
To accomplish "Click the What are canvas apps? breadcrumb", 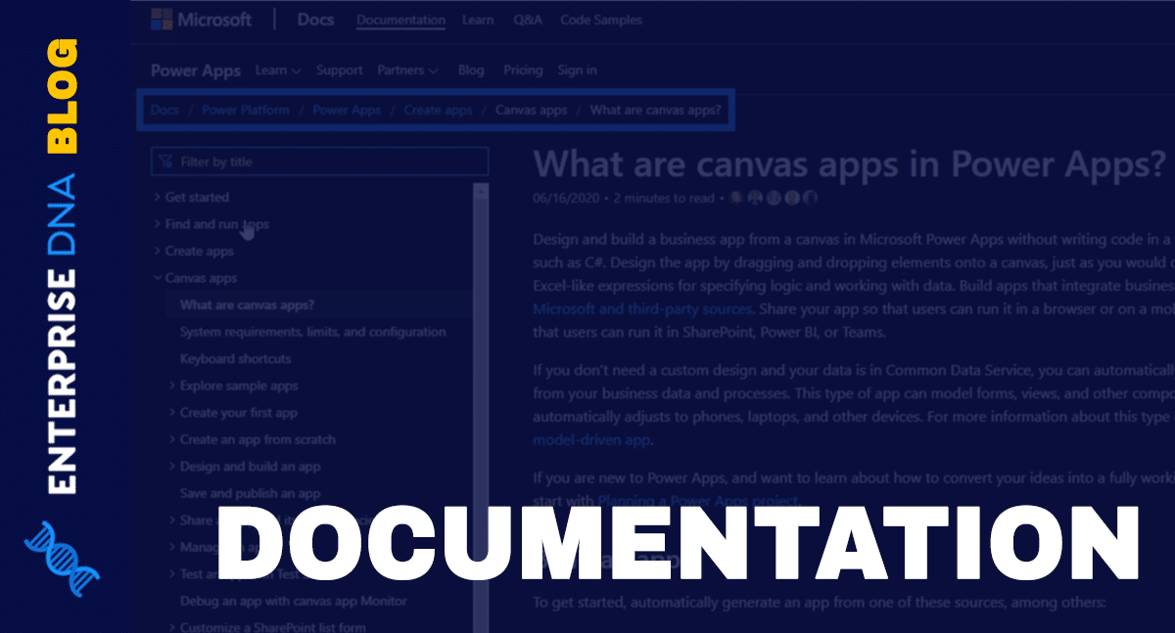I will click(655, 110).
